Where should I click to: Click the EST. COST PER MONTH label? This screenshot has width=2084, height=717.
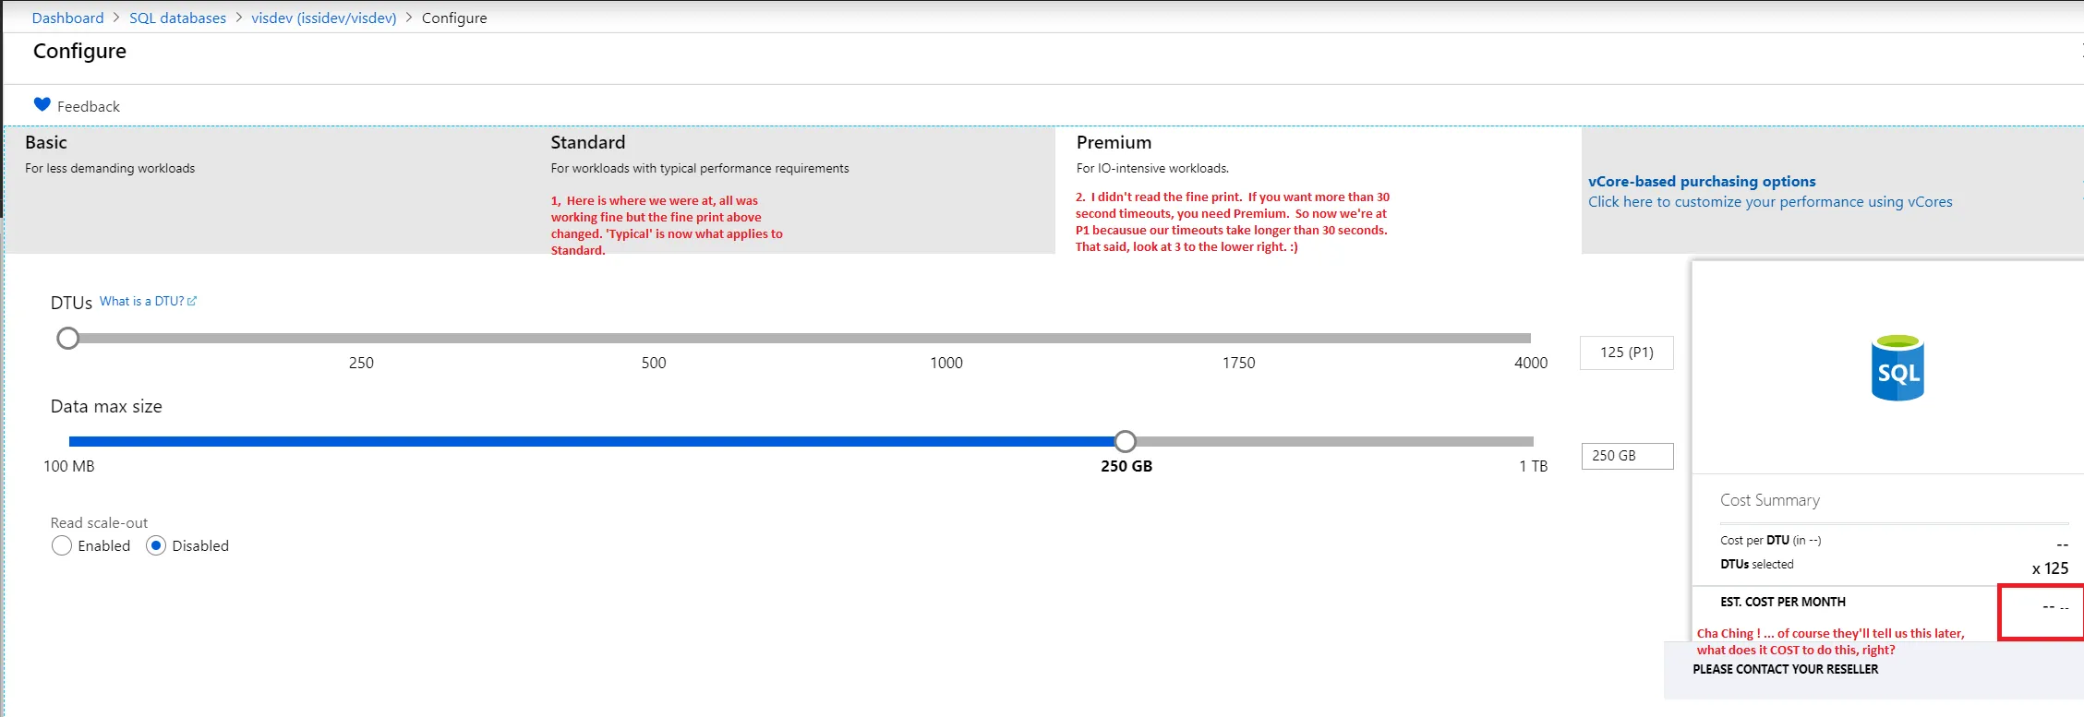click(x=1783, y=602)
